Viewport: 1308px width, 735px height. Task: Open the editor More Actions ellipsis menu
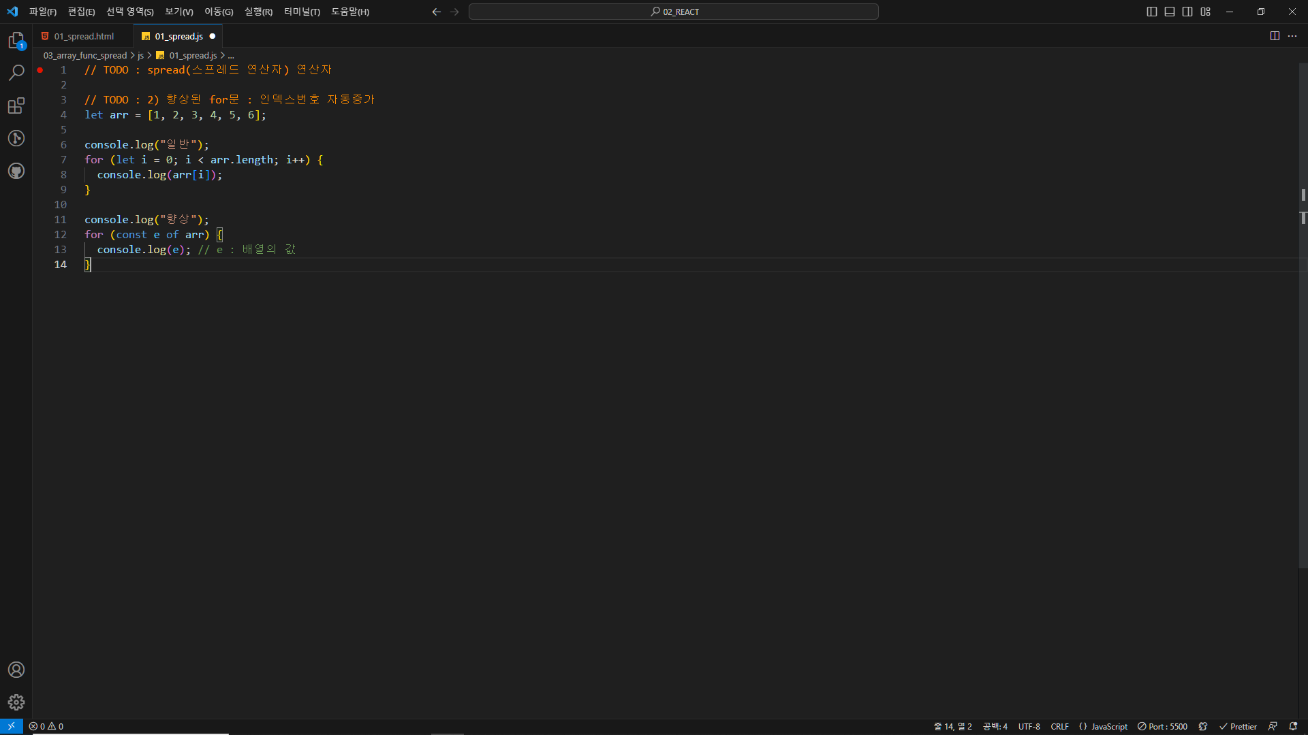tap(1292, 36)
